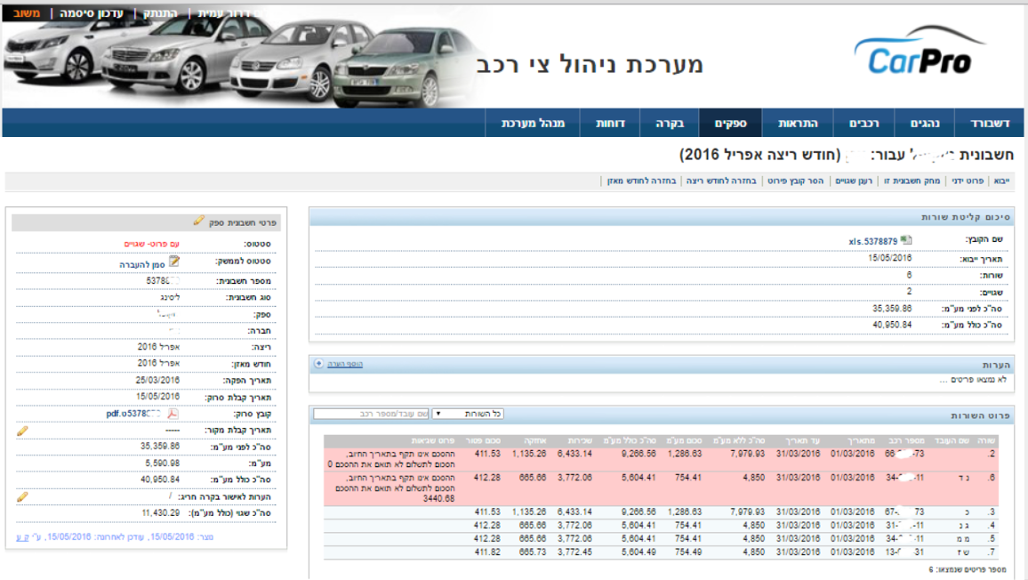Click the orange 'משוב' feedback link

click(27, 13)
